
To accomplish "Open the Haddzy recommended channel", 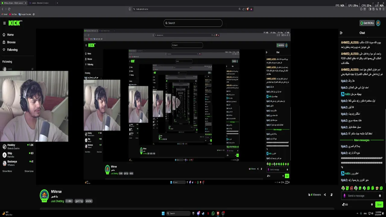I will (x=18, y=146).
